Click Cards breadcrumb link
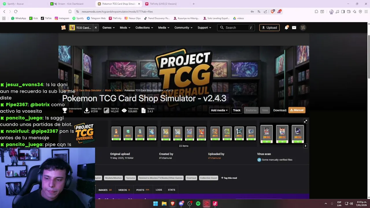This screenshot has width=370, height=208. 118,90
